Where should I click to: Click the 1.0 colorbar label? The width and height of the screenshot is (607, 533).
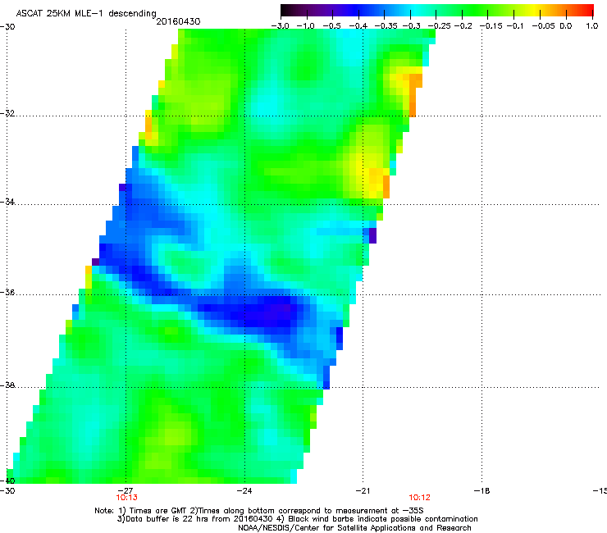pyautogui.click(x=592, y=26)
